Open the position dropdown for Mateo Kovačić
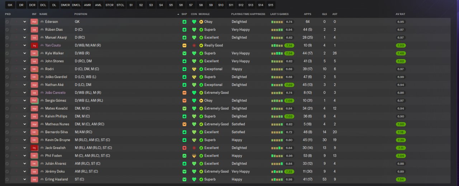The height and width of the screenshot is (186, 459). 25,109
